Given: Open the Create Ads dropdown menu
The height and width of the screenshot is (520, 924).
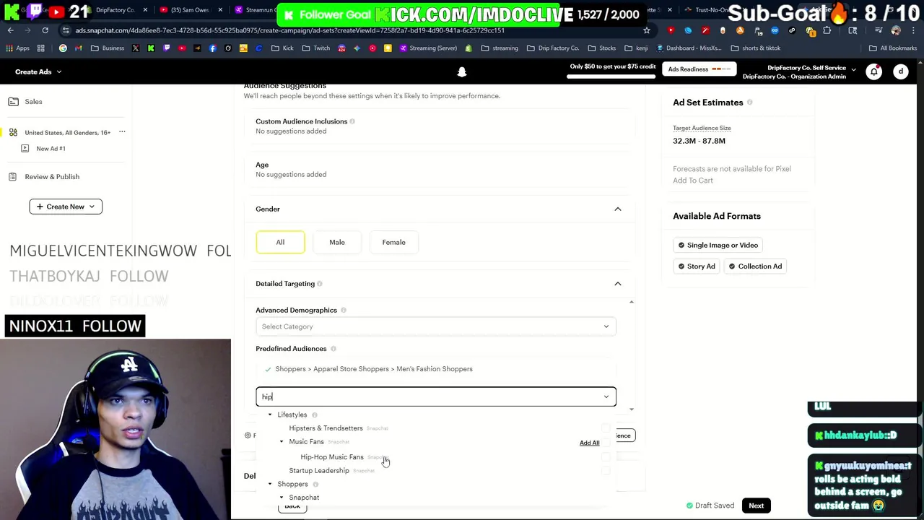Looking at the screenshot, I should coord(38,71).
